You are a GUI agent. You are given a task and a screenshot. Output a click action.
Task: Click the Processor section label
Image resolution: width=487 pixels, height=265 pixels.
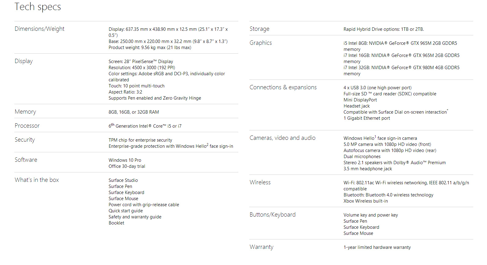27,126
